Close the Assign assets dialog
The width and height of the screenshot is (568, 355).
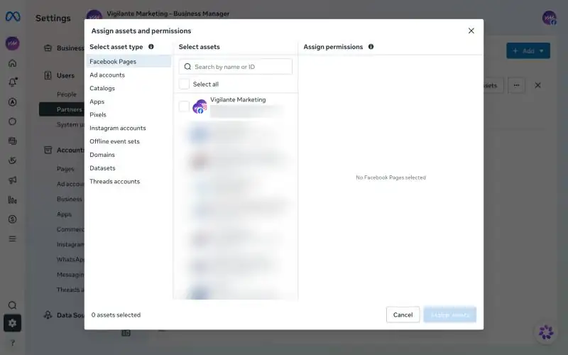pos(471,31)
